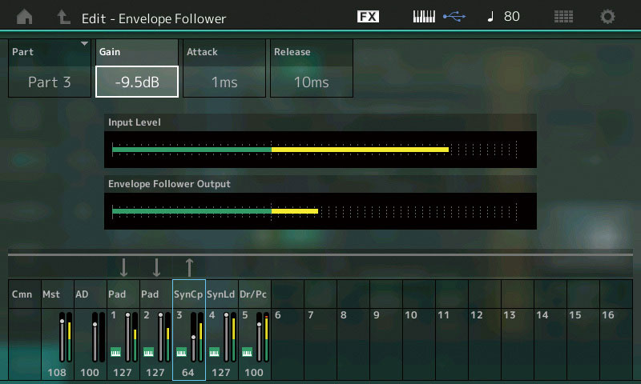Toggle keyboard control on Dr/Pc part 5
The height and width of the screenshot is (384, 641).
[x=248, y=351]
